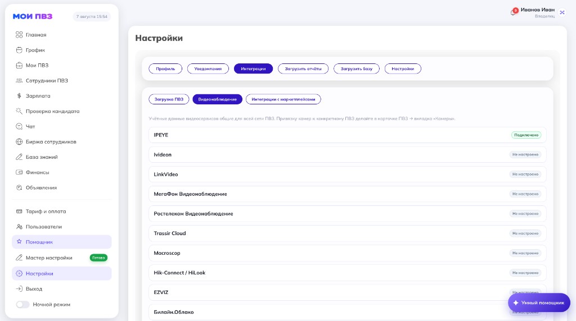Viewport: 576px width, 321px height.
Task: Click Подключено status badge on IPEYE
Action: (x=526, y=135)
